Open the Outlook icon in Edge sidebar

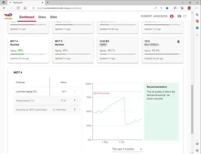197,28
